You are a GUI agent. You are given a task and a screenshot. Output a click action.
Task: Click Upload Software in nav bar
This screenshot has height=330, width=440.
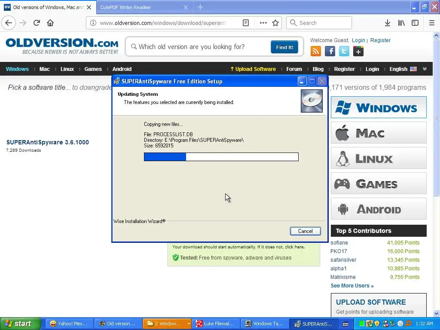(253, 69)
